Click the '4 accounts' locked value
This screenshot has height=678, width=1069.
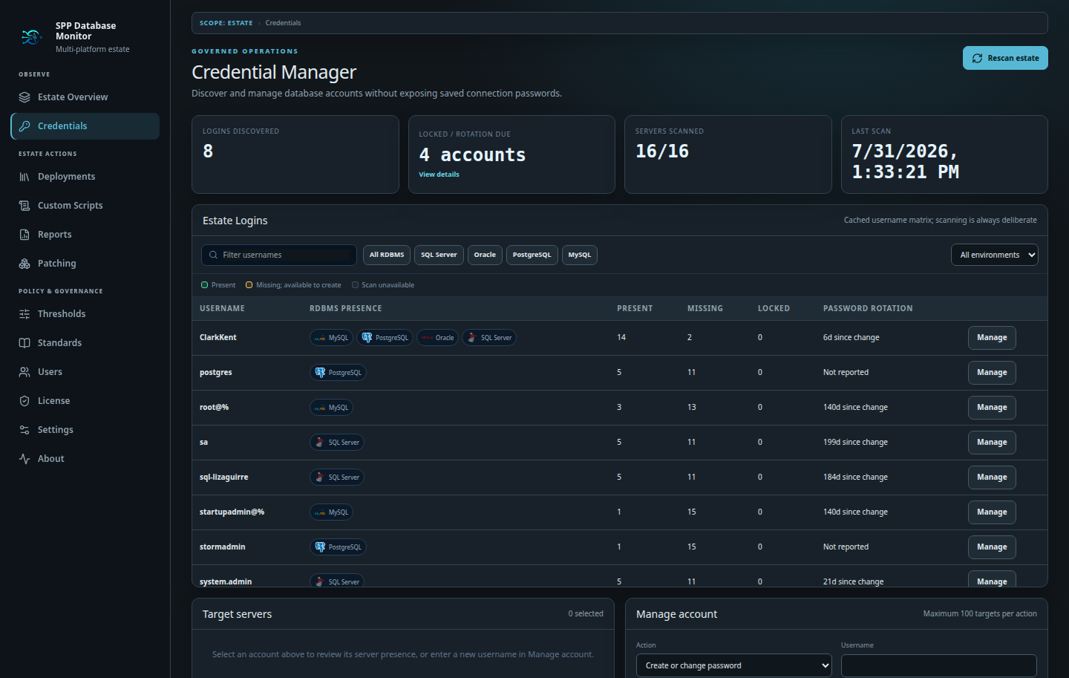tap(472, 155)
